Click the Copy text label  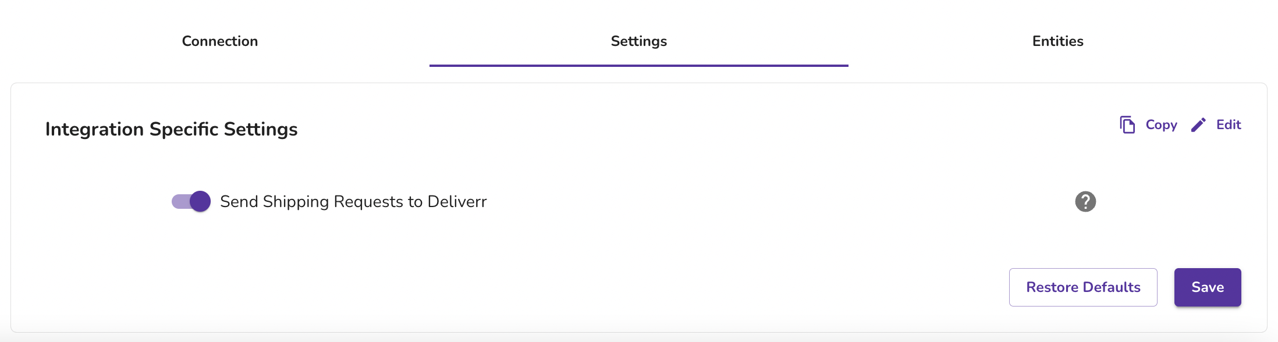click(1161, 125)
